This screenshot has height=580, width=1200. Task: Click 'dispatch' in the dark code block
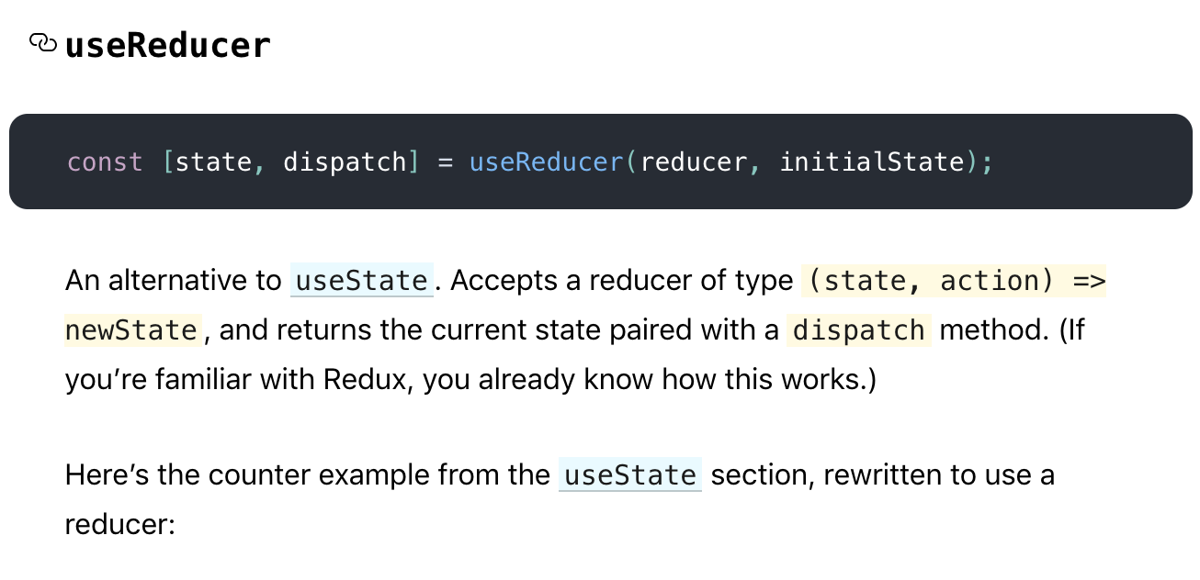point(345,162)
